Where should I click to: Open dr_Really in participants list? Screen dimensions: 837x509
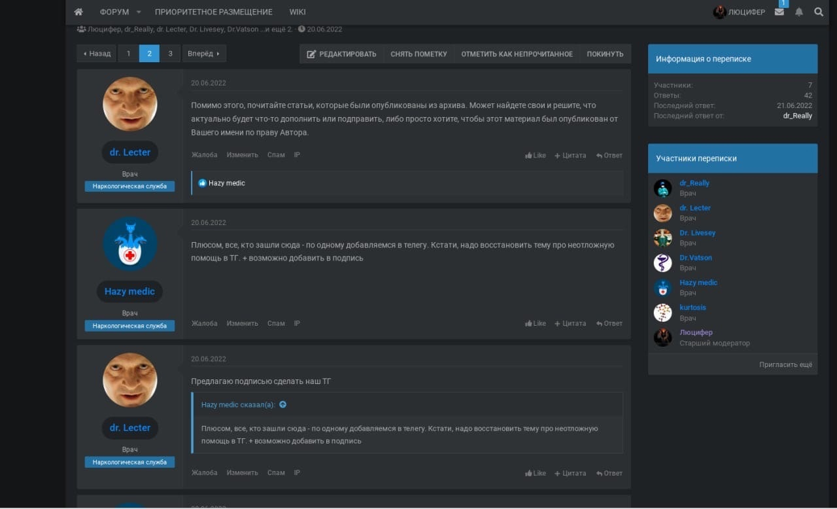pyautogui.click(x=694, y=183)
